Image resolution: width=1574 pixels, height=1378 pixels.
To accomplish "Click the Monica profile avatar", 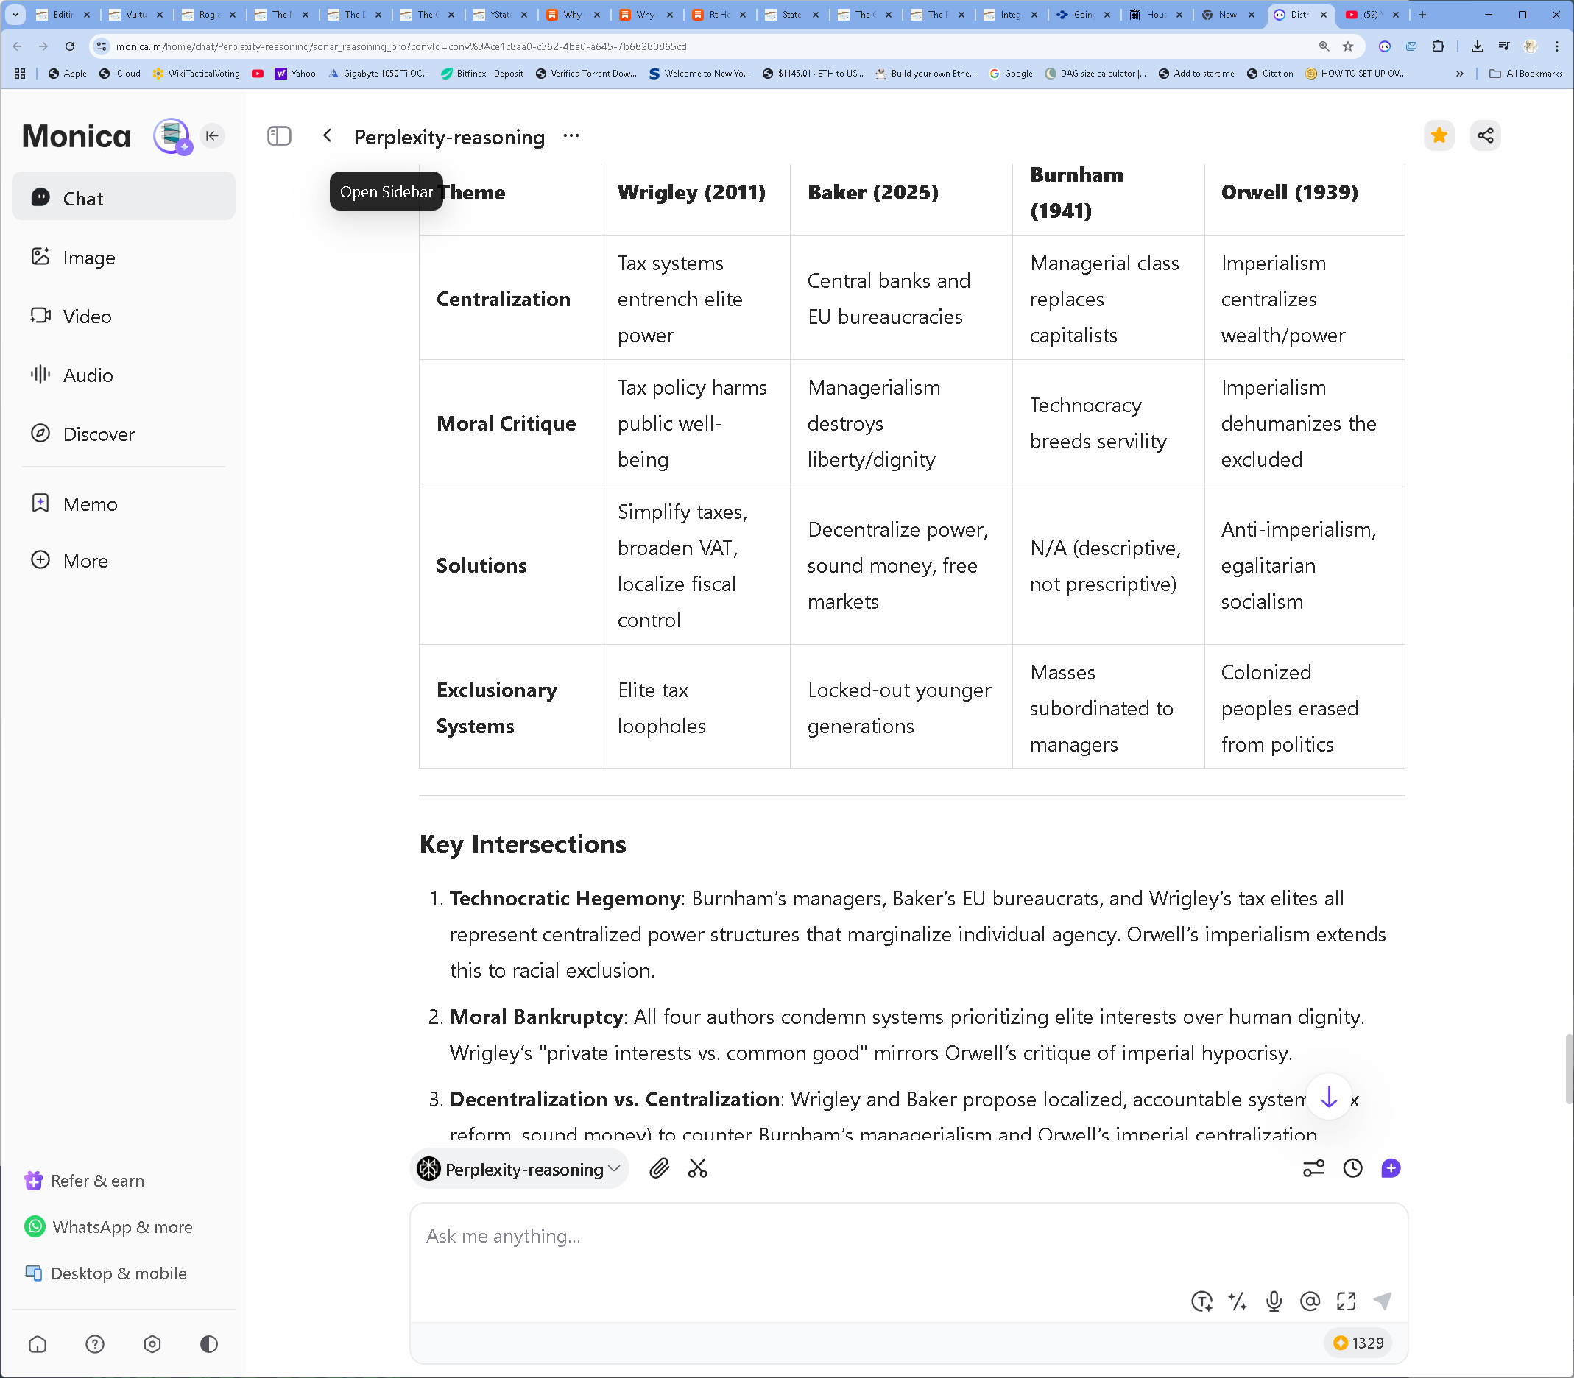I will [172, 136].
